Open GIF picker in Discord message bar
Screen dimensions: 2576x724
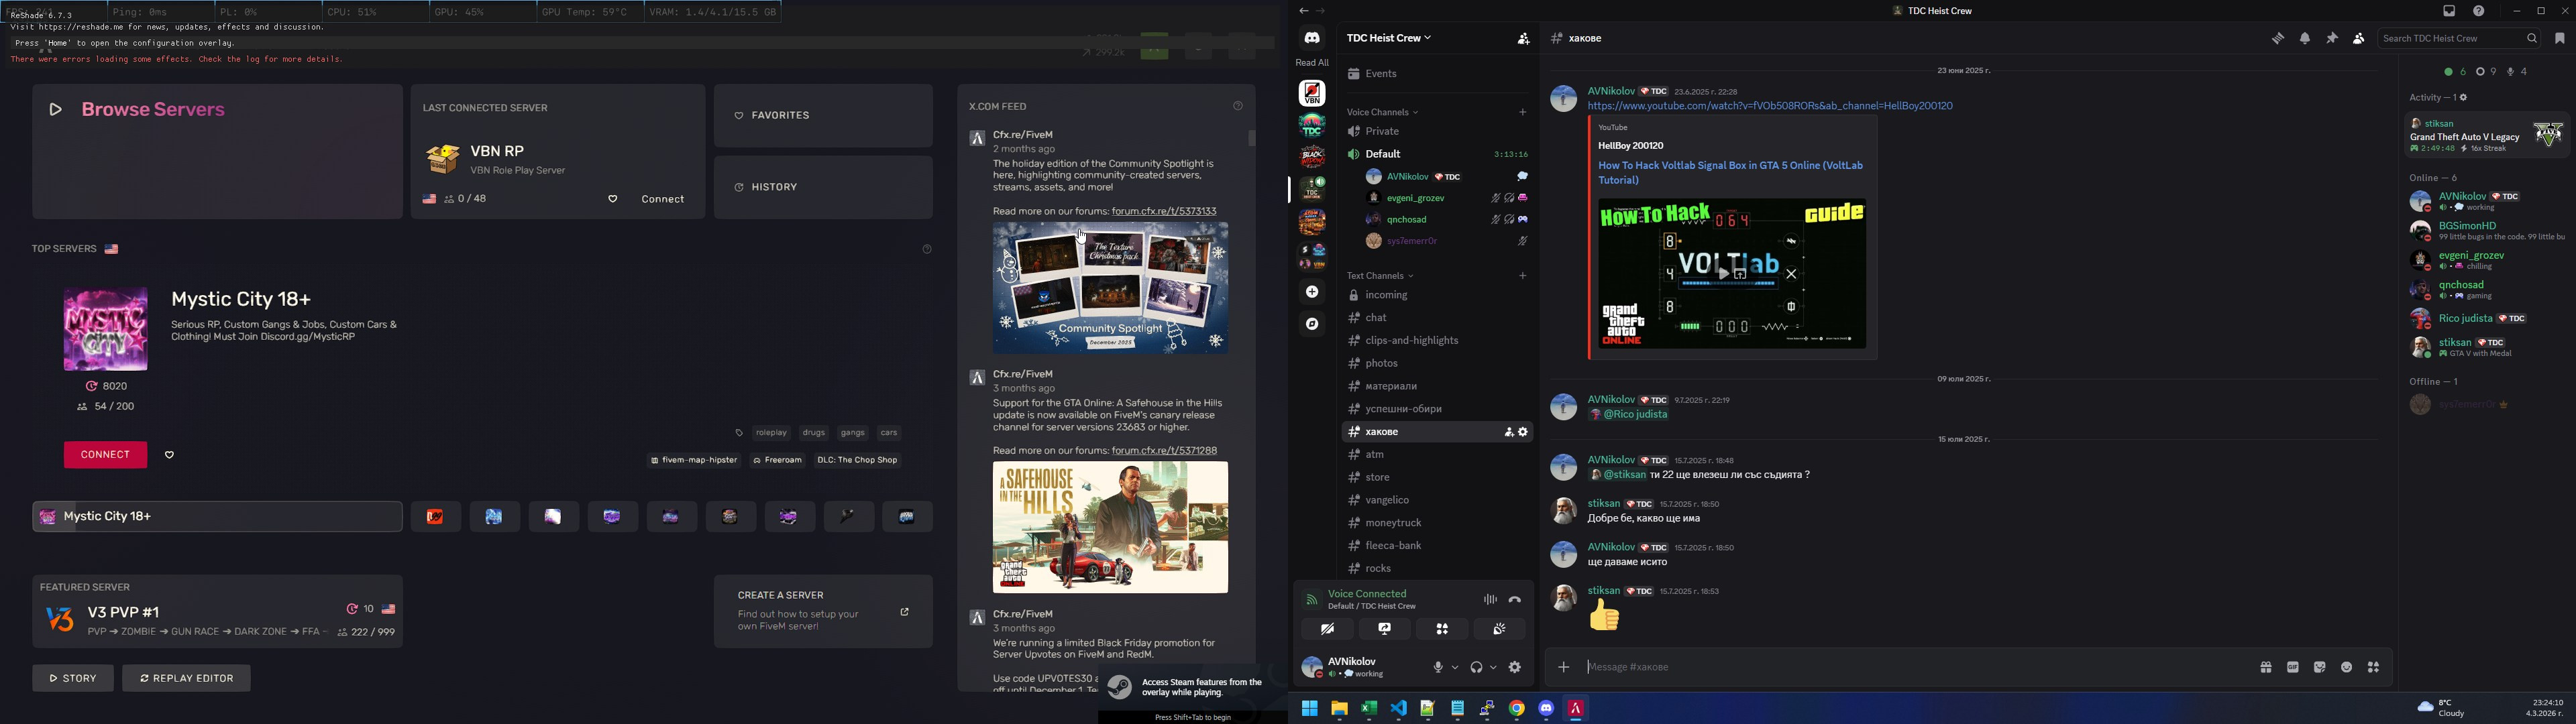[2293, 668]
